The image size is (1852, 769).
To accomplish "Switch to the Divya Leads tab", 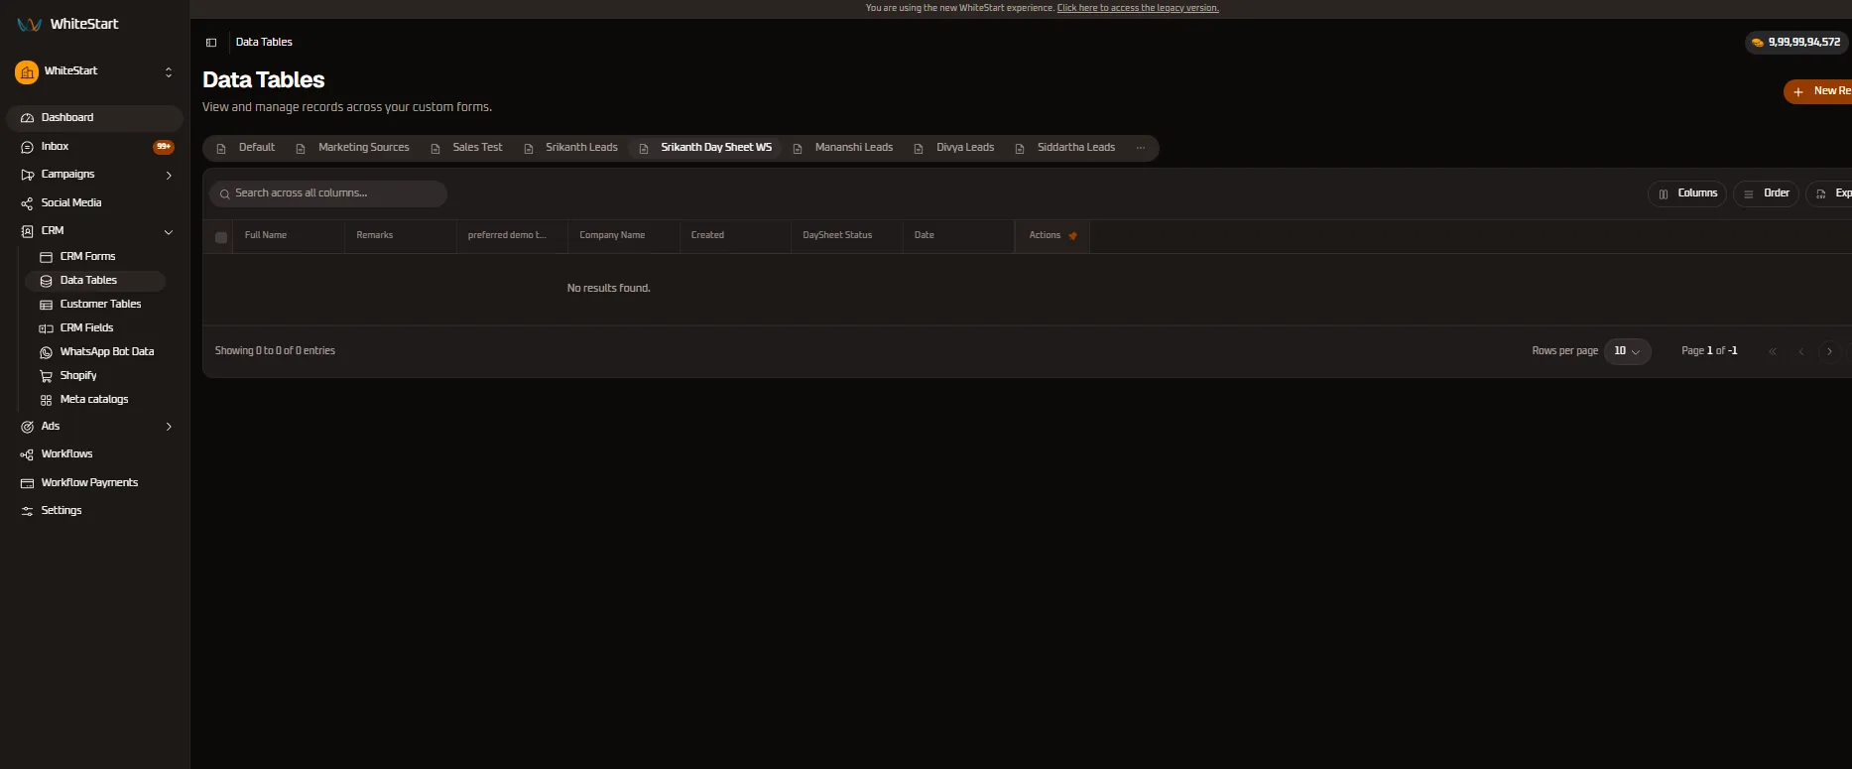I will [954, 148].
